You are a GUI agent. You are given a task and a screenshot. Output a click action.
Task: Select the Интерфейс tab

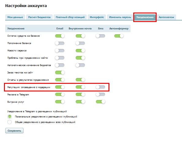(97, 17)
